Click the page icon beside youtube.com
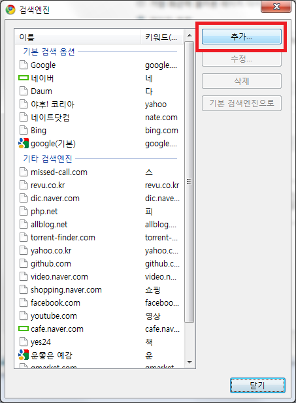The image size is (296, 403). [24, 315]
